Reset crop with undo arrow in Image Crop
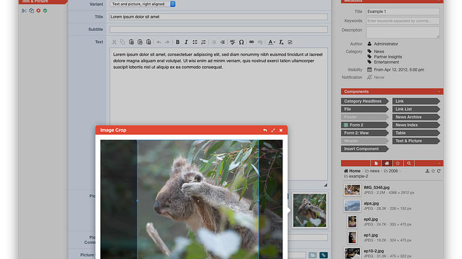 click(x=265, y=130)
